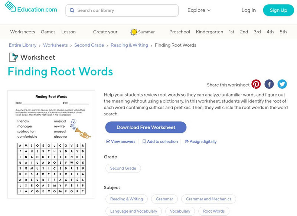Share worksheet on Facebook

click(x=269, y=84)
